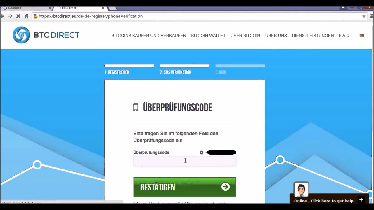Click Online - Click here to get help
Screen dimensions: 374x210
[x=324, y=201]
